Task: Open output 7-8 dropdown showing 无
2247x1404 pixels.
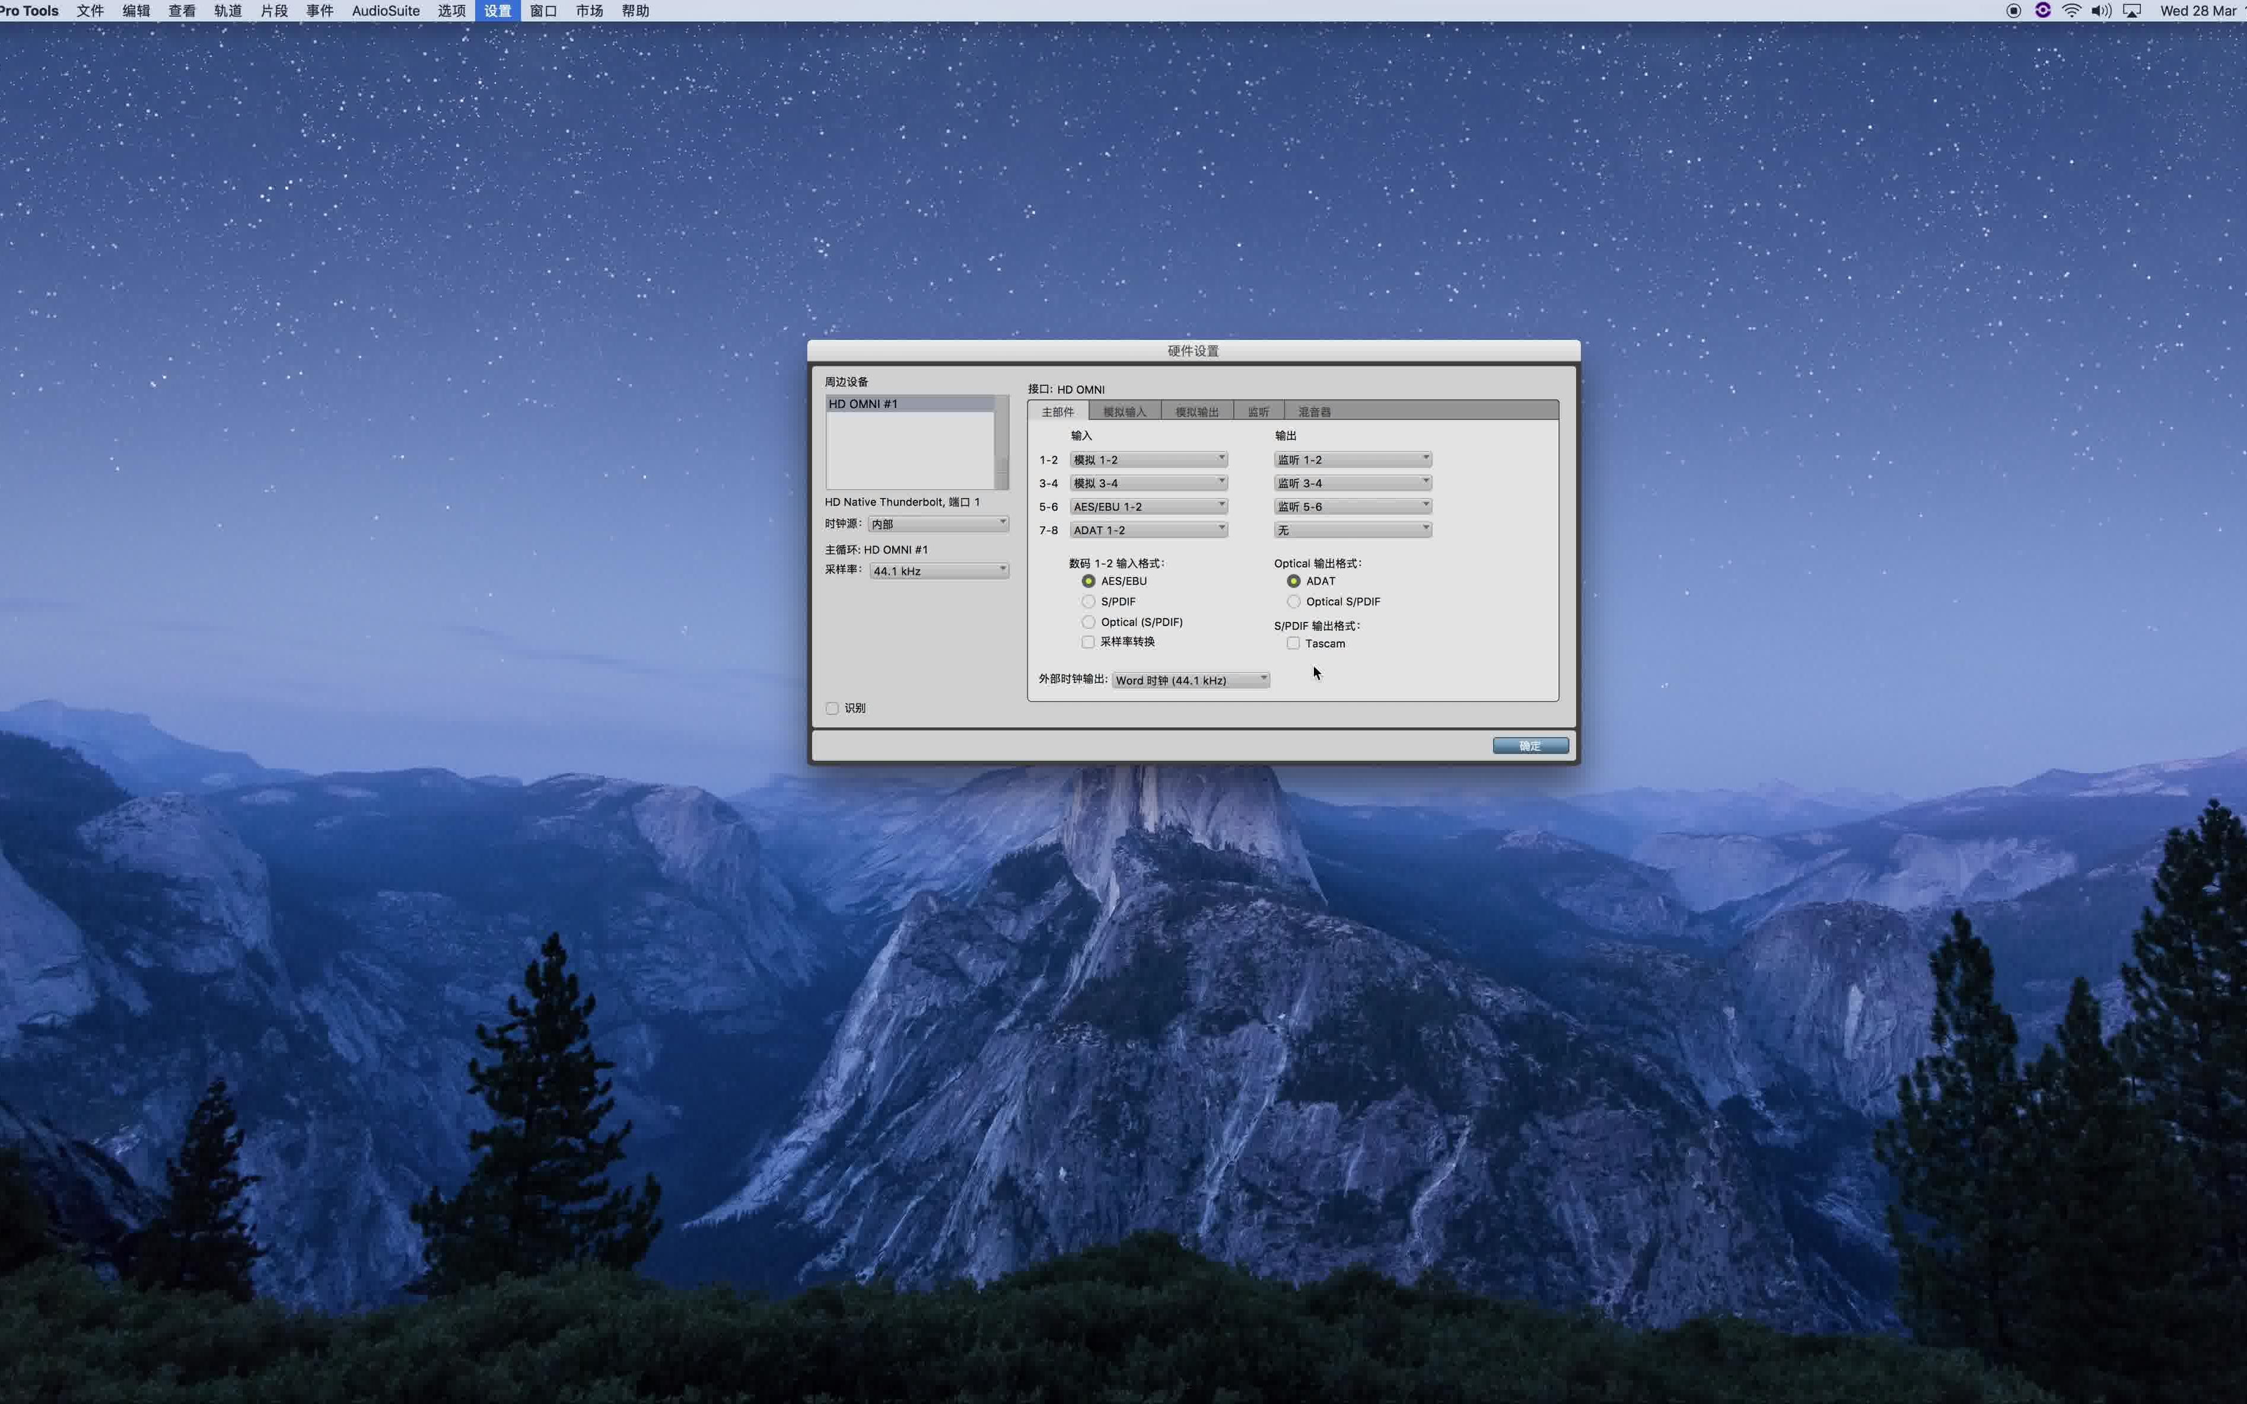Action: 1352,530
